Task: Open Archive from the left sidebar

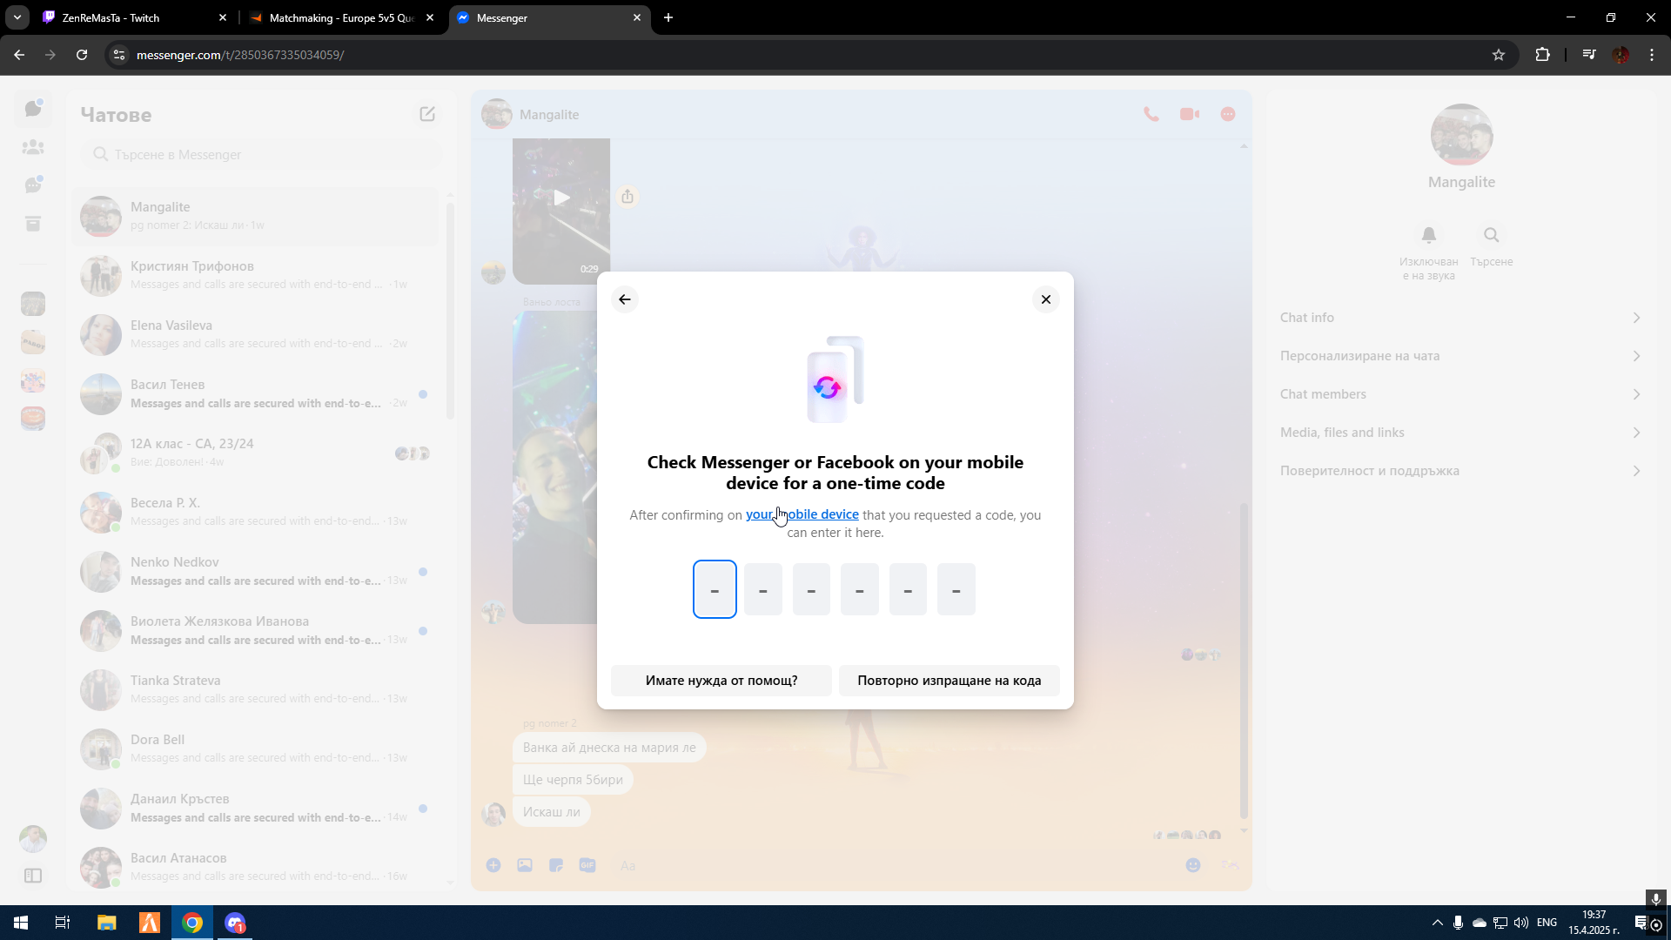Action: click(x=33, y=224)
